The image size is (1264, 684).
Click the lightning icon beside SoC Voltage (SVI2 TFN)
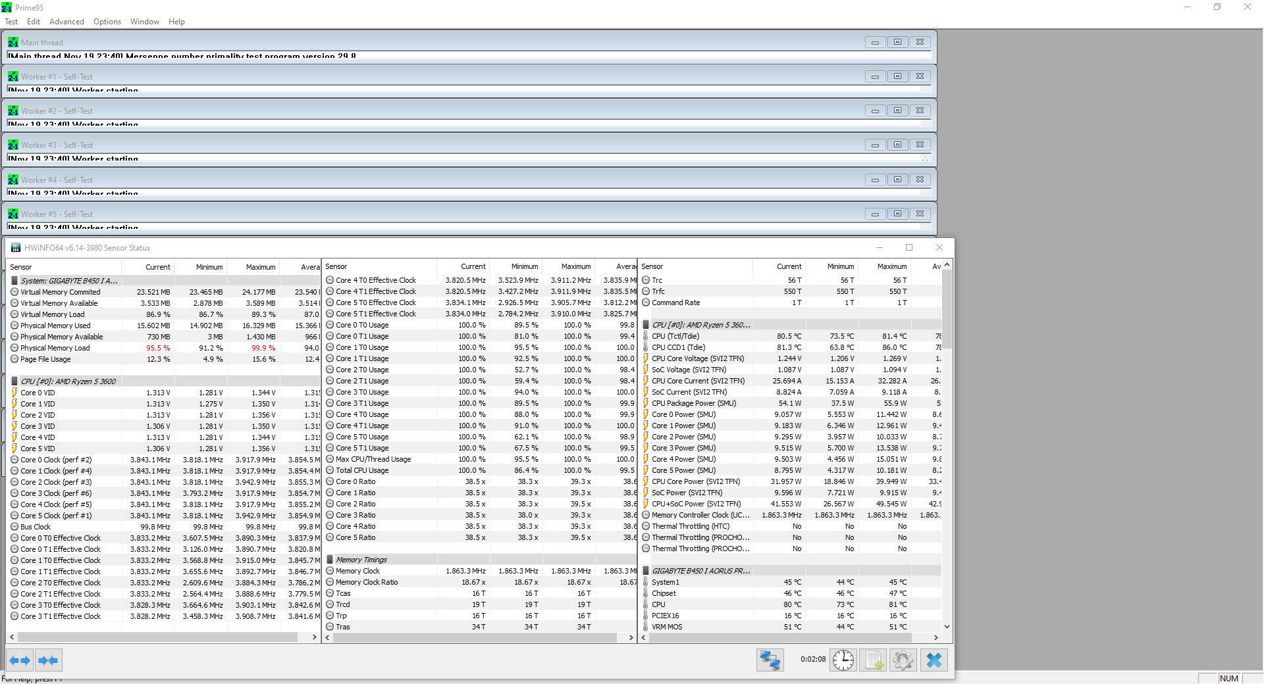646,370
